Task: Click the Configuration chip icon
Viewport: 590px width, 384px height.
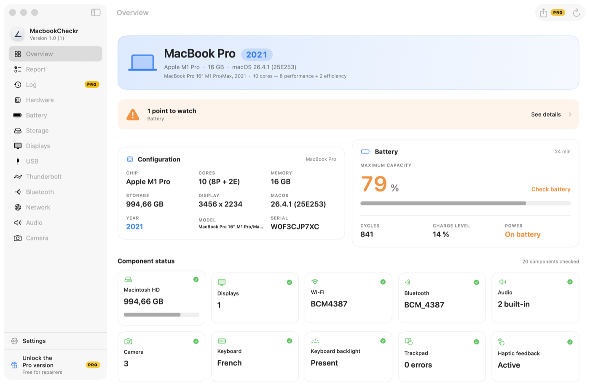Action: [x=130, y=159]
